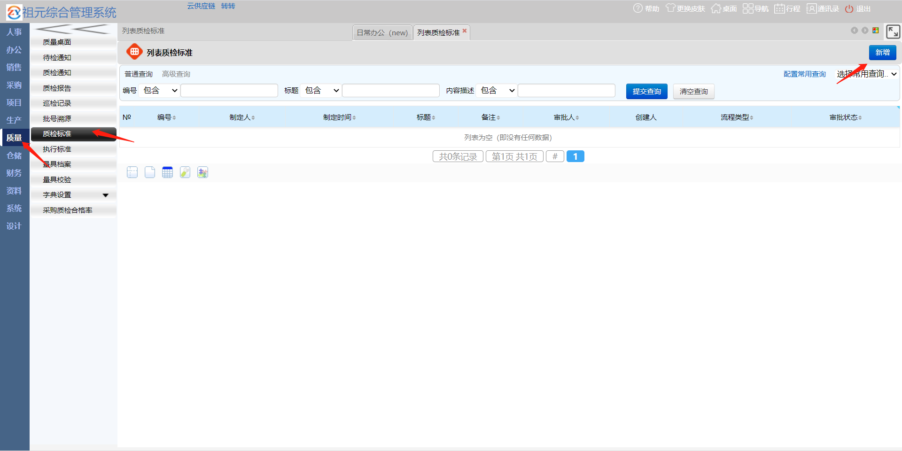Image resolution: width=902 pixels, height=451 pixels.
Task: Click the dashed grid layout icon
Action: pos(132,172)
